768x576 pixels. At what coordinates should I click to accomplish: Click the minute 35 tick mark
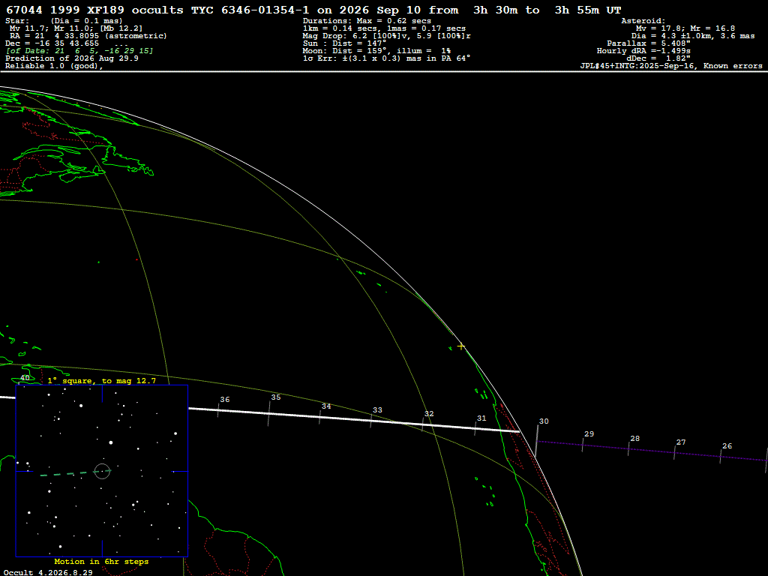point(269,414)
